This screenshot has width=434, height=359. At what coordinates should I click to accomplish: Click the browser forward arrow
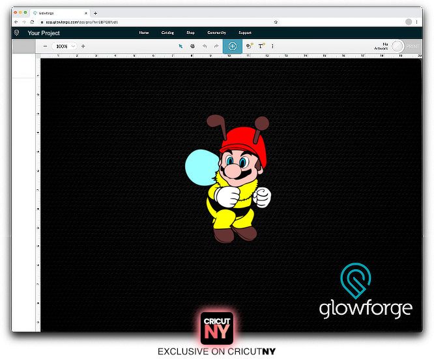pos(24,22)
